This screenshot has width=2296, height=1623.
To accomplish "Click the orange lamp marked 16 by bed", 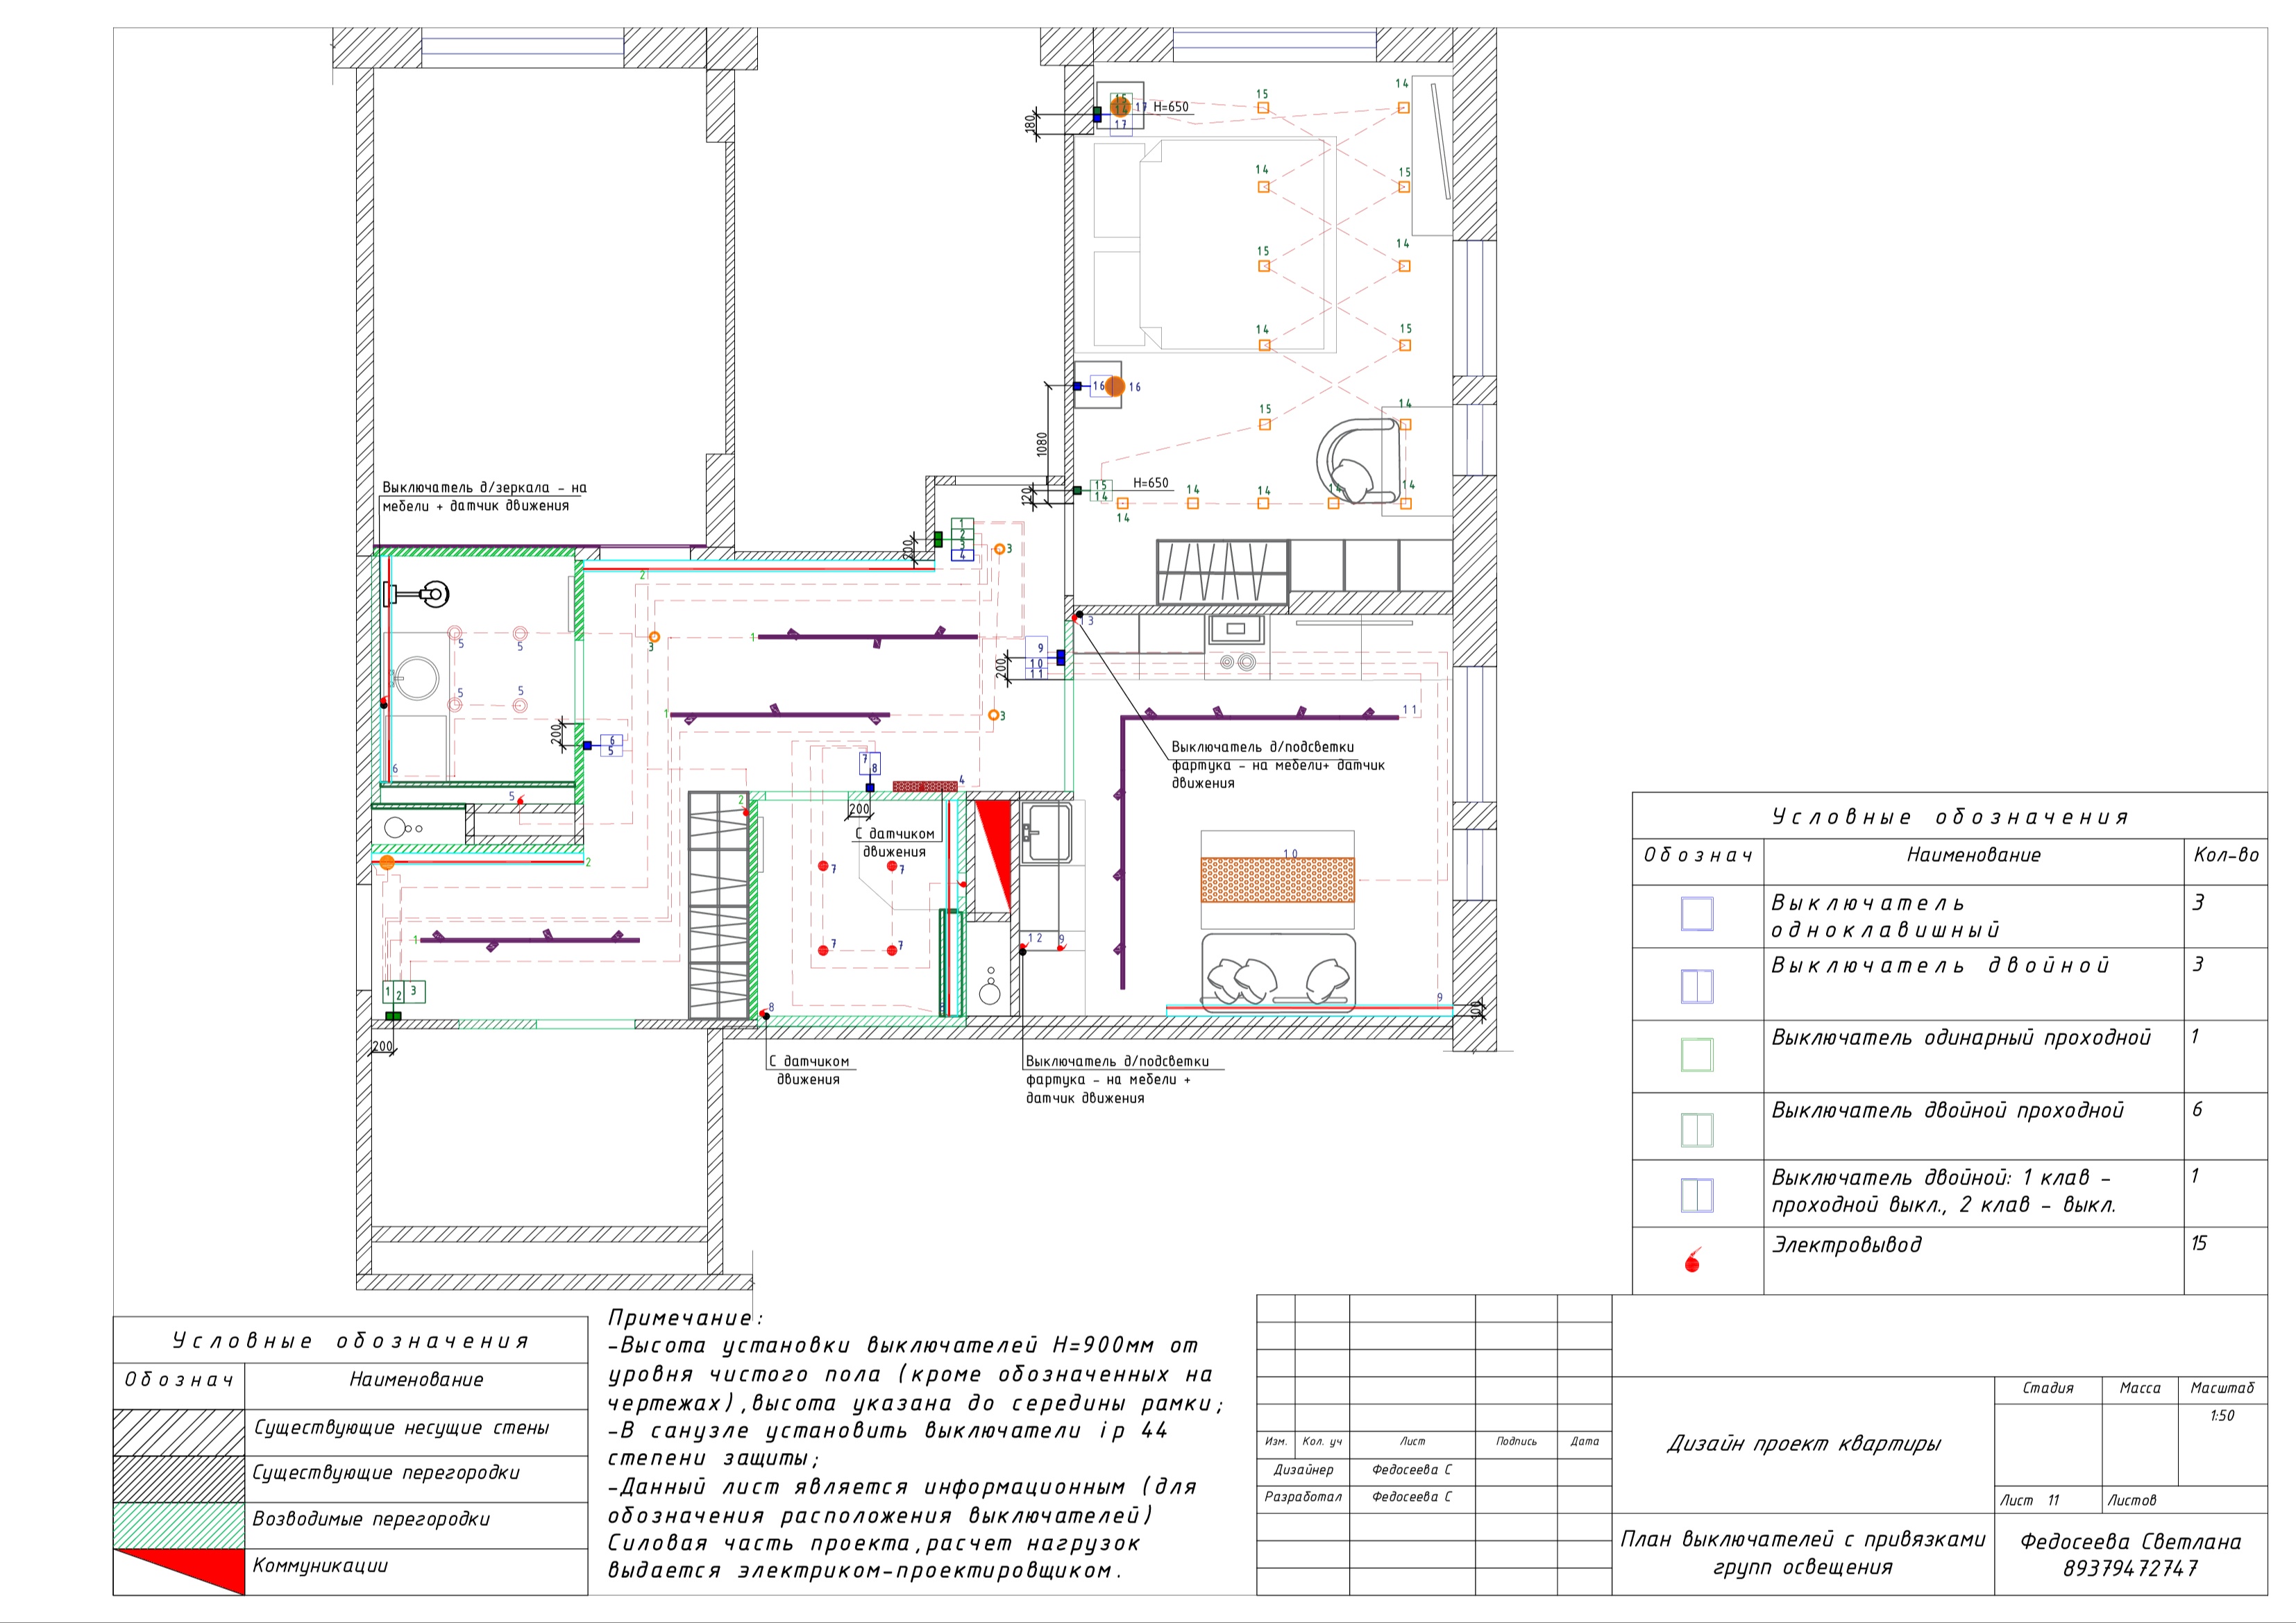I will (1115, 386).
